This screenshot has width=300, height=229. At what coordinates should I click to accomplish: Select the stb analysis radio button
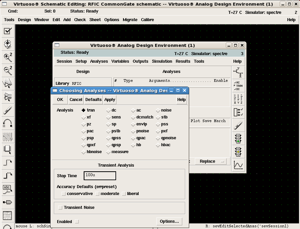click(158, 117)
